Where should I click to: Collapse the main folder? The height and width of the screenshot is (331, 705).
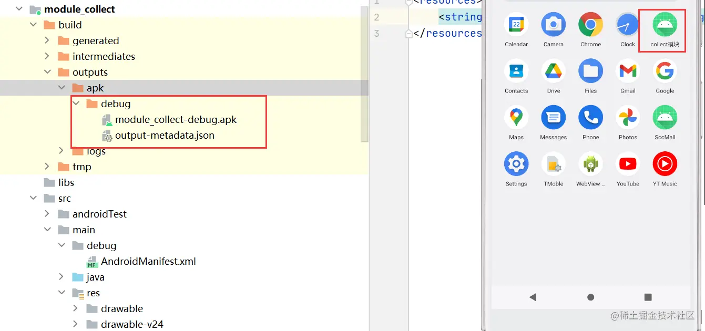[47, 230]
